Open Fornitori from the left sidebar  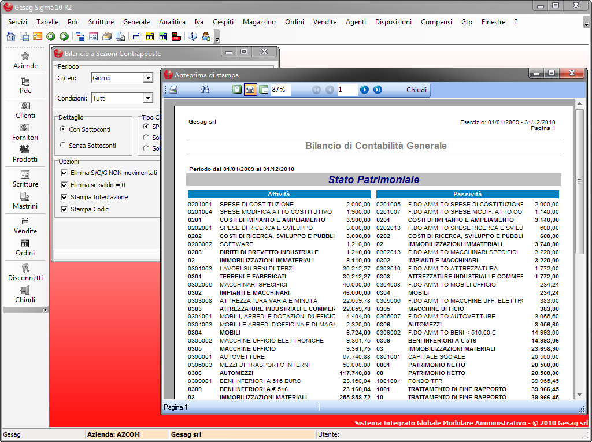(25, 132)
